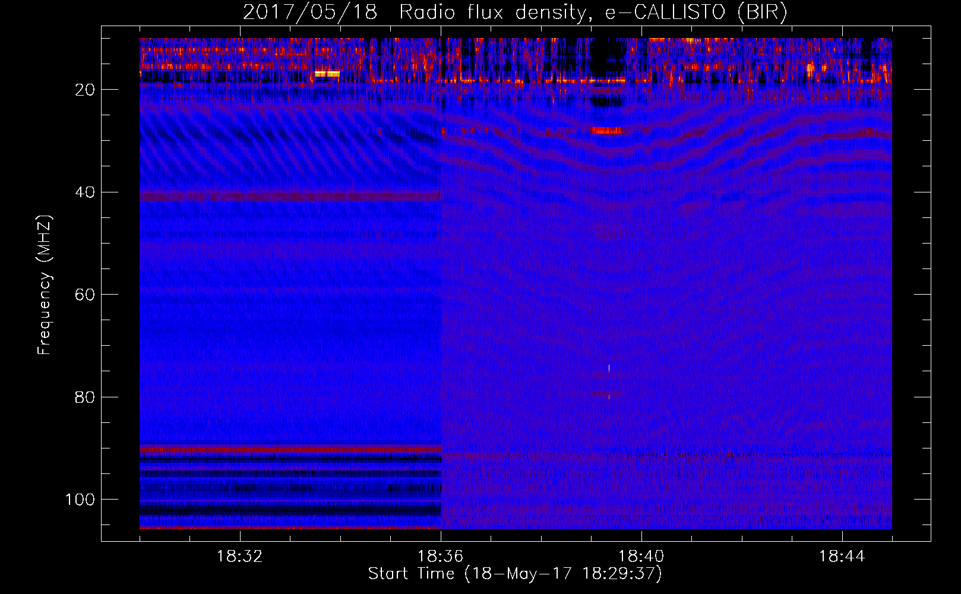Click the 80 frequency tick label
961x594 pixels.
pyautogui.click(x=85, y=397)
